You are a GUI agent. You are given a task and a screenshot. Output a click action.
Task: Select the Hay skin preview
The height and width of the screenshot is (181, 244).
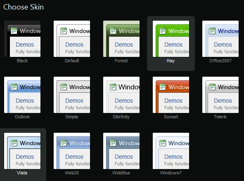tap(171, 39)
